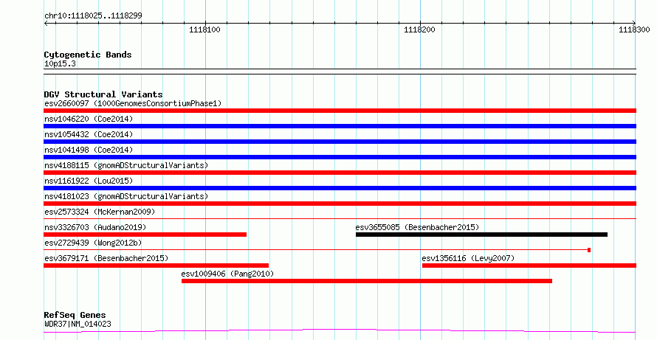Open esv2729439 (Wong2012b) variant label
The height and width of the screenshot is (340, 657).
point(92,243)
